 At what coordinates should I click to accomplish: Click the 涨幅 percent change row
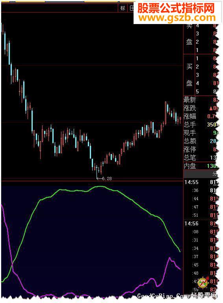click(201, 116)
